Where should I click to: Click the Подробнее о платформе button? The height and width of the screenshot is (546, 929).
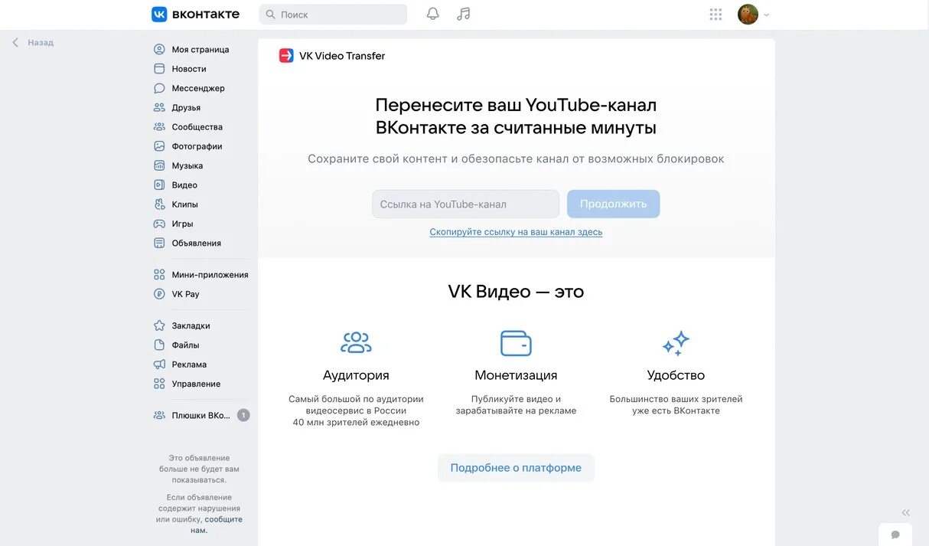pos(516,468)
